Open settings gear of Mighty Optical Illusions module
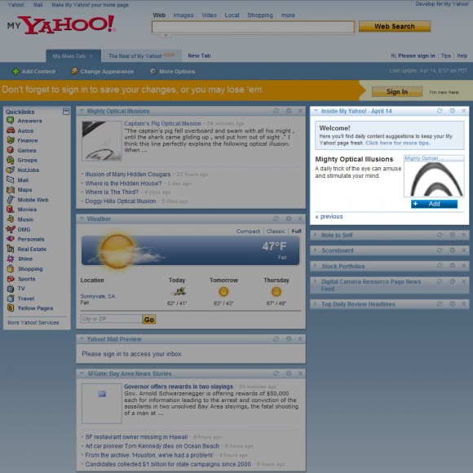473x473 pixels. click(x=289, y=111)
